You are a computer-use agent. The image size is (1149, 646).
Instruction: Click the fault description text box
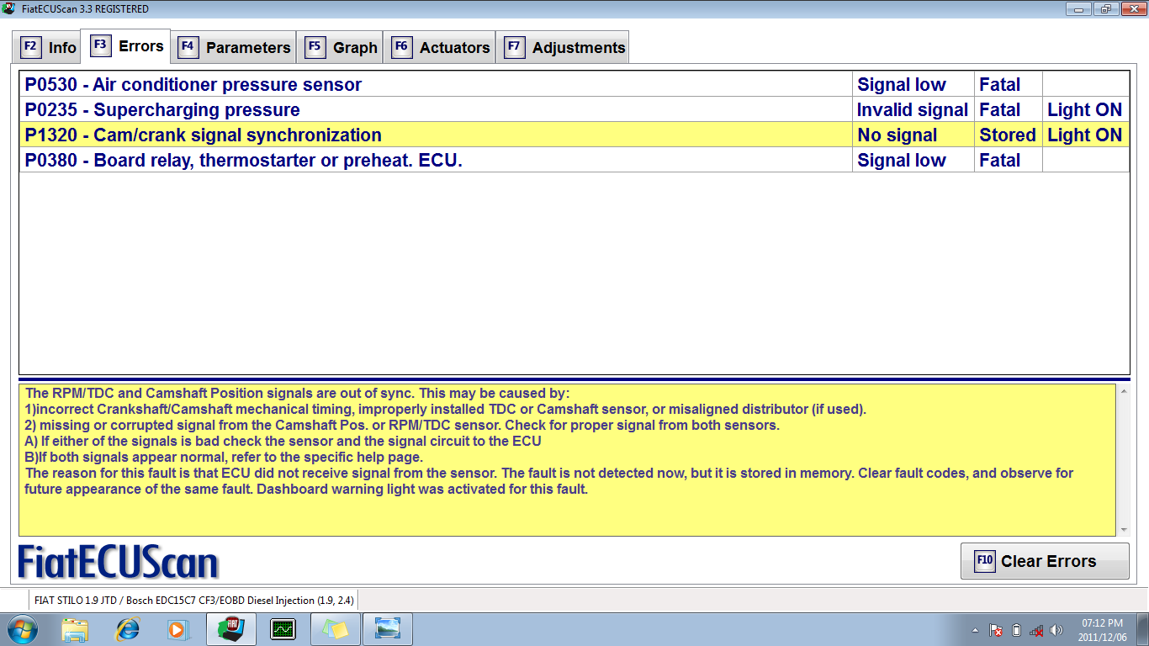[568, 460]
